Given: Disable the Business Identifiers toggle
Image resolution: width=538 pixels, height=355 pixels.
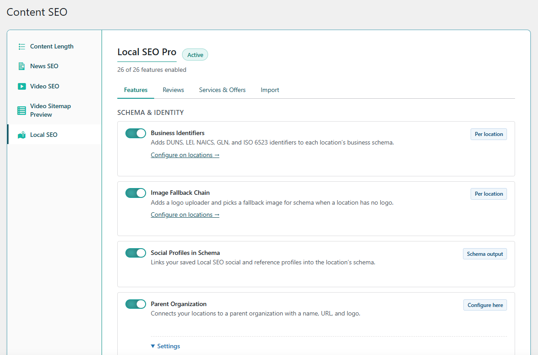Looking at the screenshot, I should (136, 133).
